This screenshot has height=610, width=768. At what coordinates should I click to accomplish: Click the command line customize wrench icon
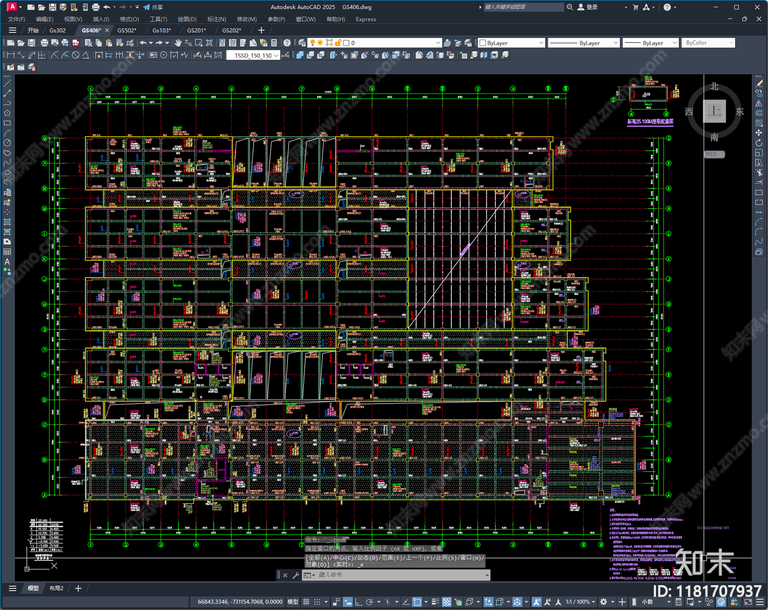[295, 575]
